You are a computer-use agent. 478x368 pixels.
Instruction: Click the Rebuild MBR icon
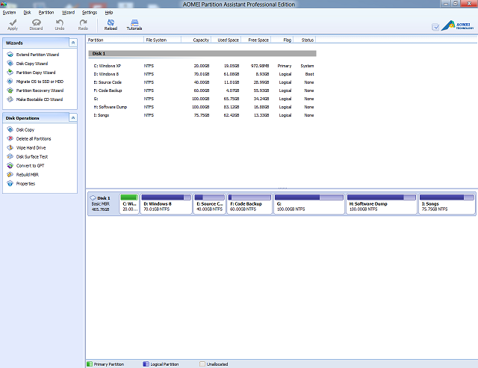click(x=10, y=174)
